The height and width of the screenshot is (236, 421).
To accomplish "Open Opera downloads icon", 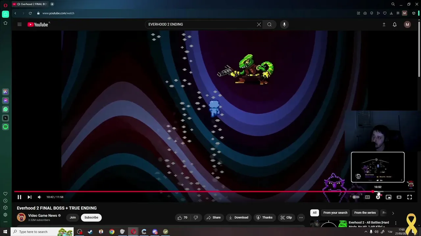I will [x=391, y=13].
